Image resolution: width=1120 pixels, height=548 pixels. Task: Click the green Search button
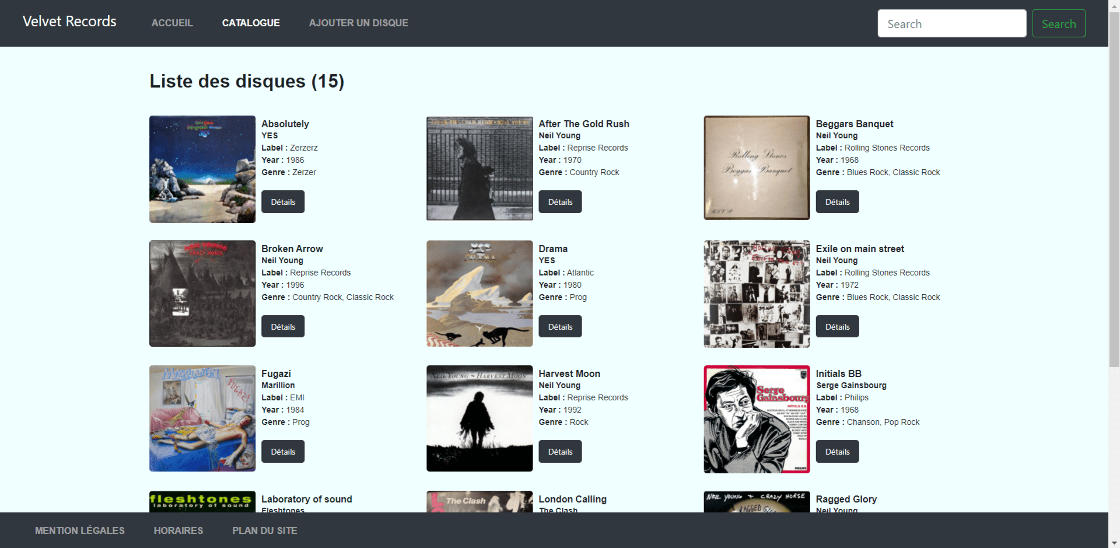(x=1059, y=23)
